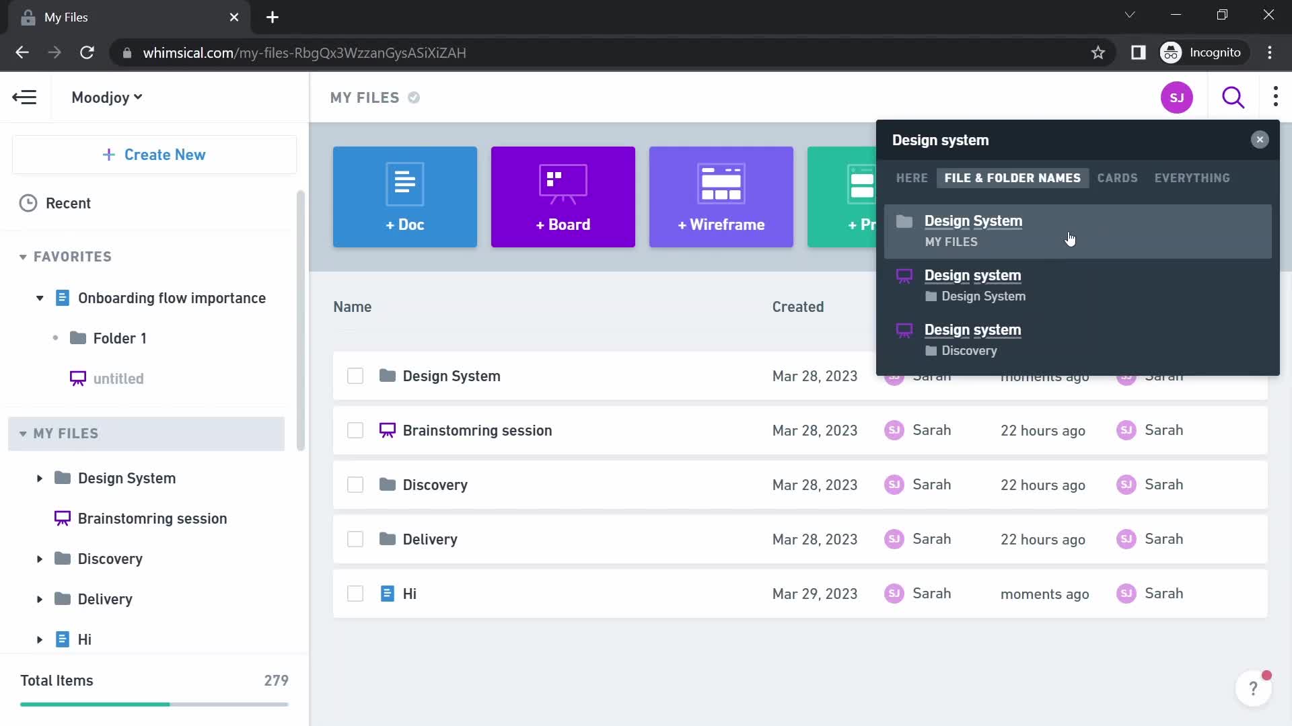
Task: Click the Brainstorming session board icon
Action: pos(389,430)
